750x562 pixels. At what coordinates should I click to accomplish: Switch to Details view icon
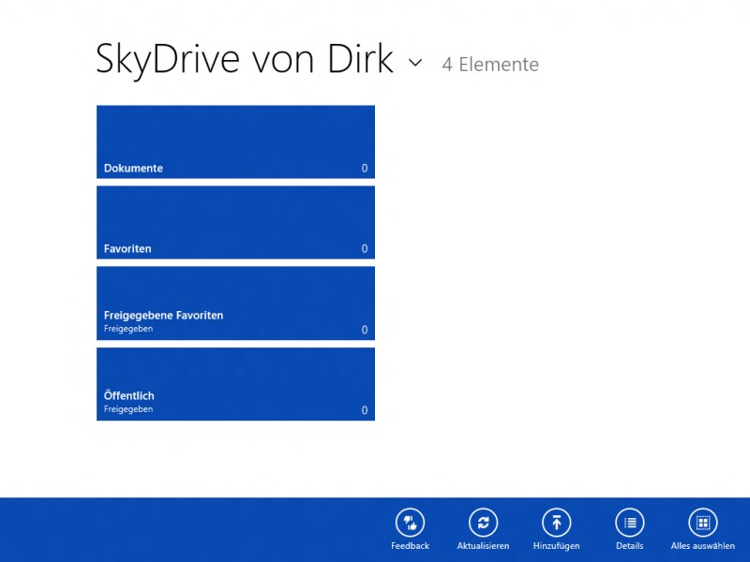tap(629, 523)
